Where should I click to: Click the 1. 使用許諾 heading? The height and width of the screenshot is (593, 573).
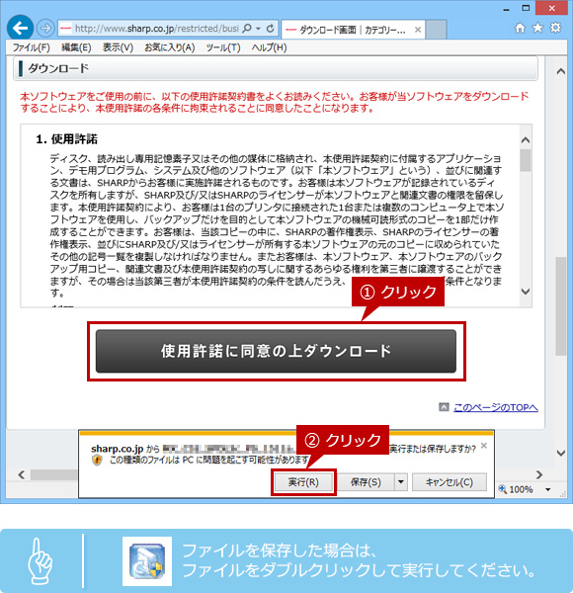66,139
